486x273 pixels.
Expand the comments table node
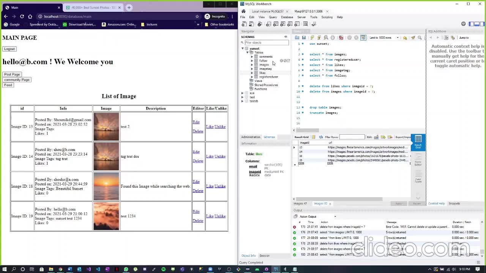tap(252, 56)
